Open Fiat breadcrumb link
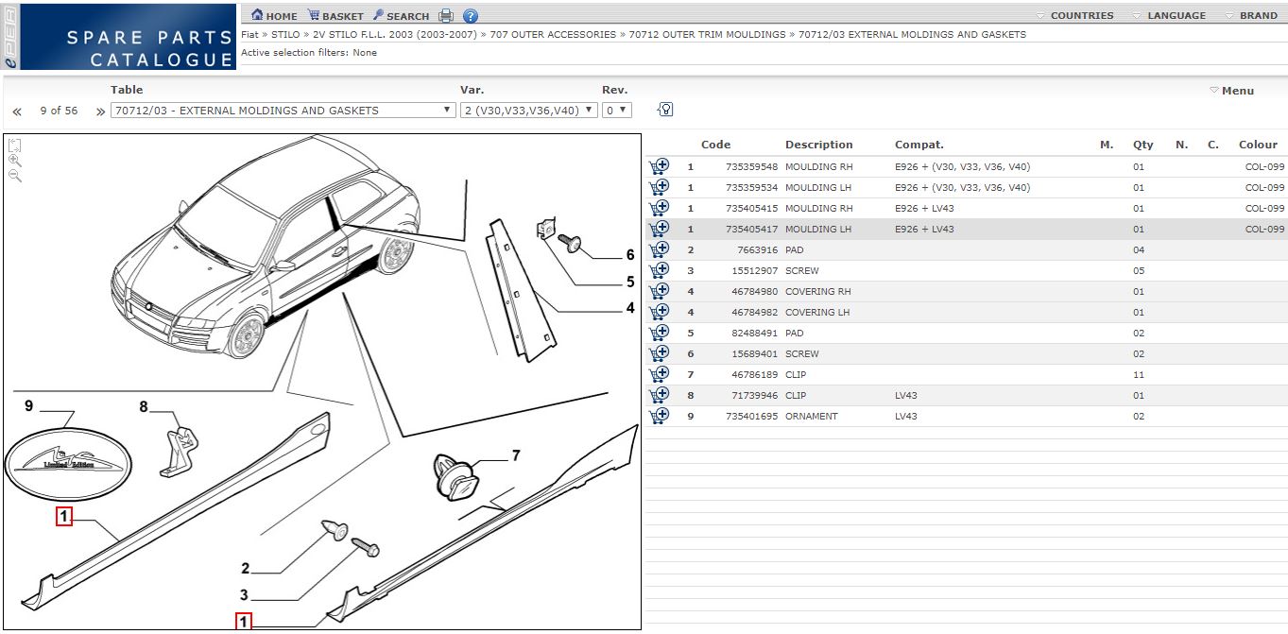Screen dimensions: 1288x634 (x=249, y=34)
